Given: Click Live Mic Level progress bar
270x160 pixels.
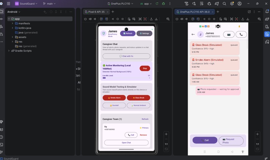Looking at the screenshot, I should coord(126,78).
